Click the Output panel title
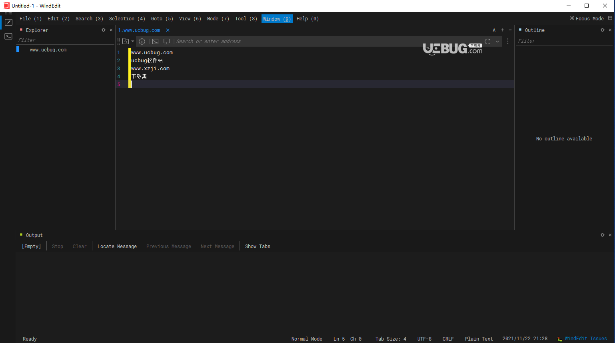The width and height of the screenshot is (615, 343). coord(34,235)
